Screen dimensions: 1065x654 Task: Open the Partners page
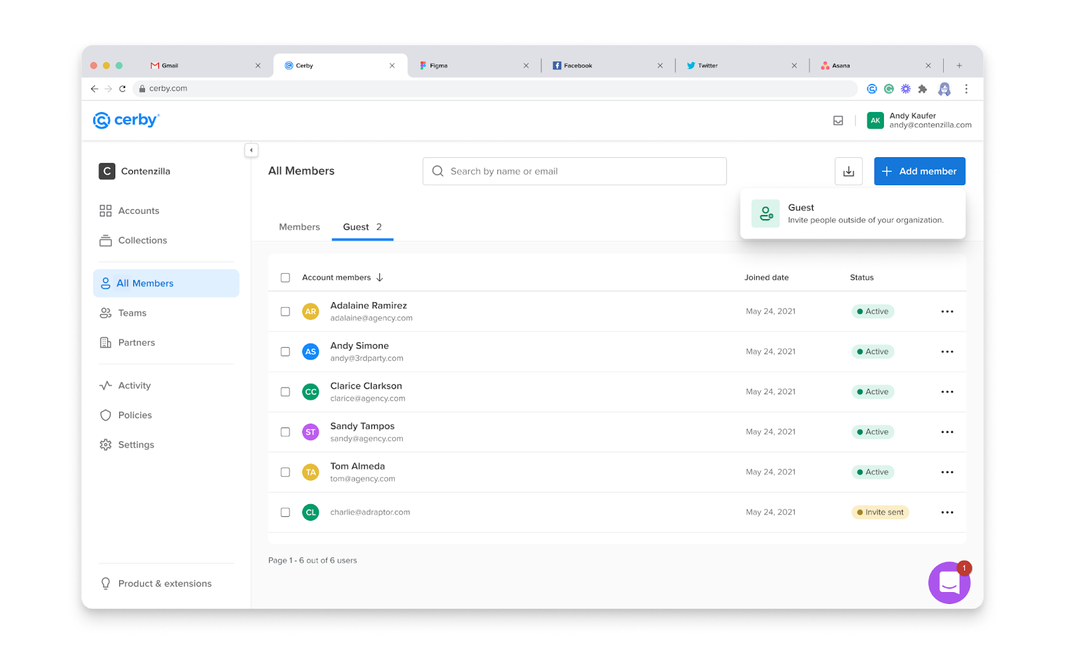(127, 342)
